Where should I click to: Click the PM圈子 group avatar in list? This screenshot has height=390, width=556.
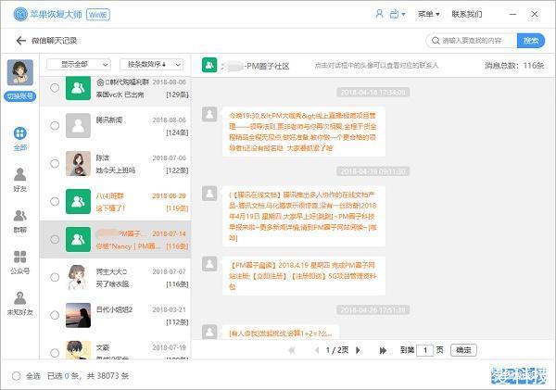[79, 239]
